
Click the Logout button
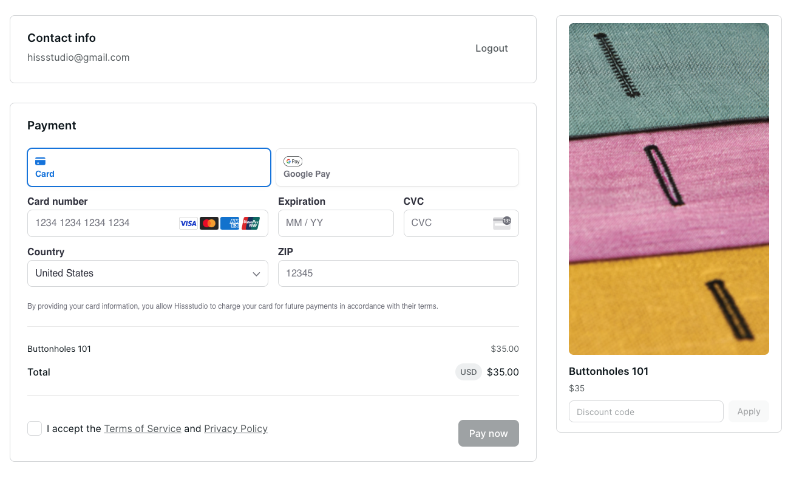tap(491, 49)
